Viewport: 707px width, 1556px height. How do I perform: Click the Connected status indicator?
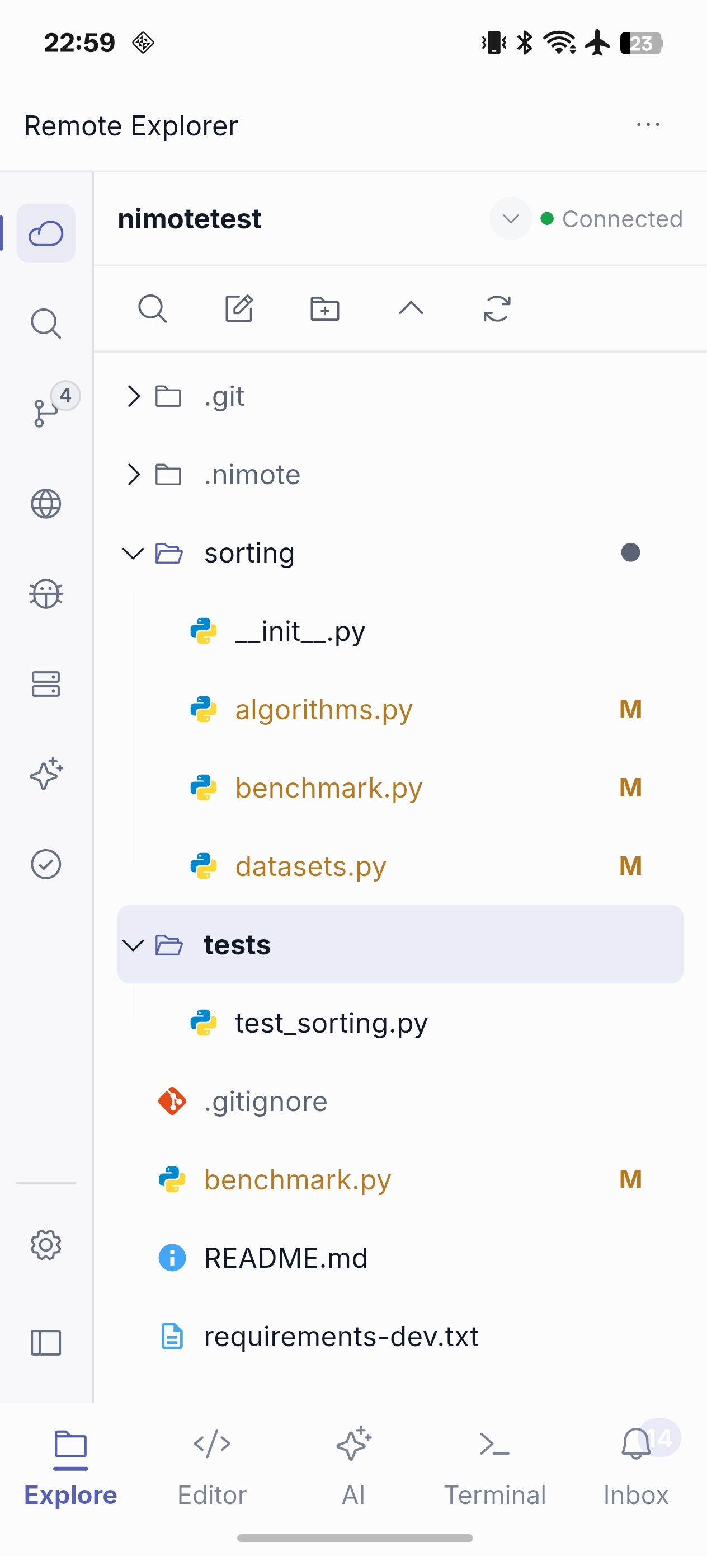612,219
